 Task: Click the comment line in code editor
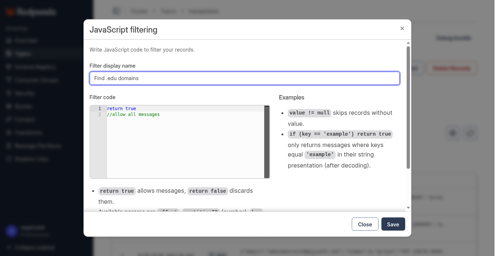pos(133,114)
